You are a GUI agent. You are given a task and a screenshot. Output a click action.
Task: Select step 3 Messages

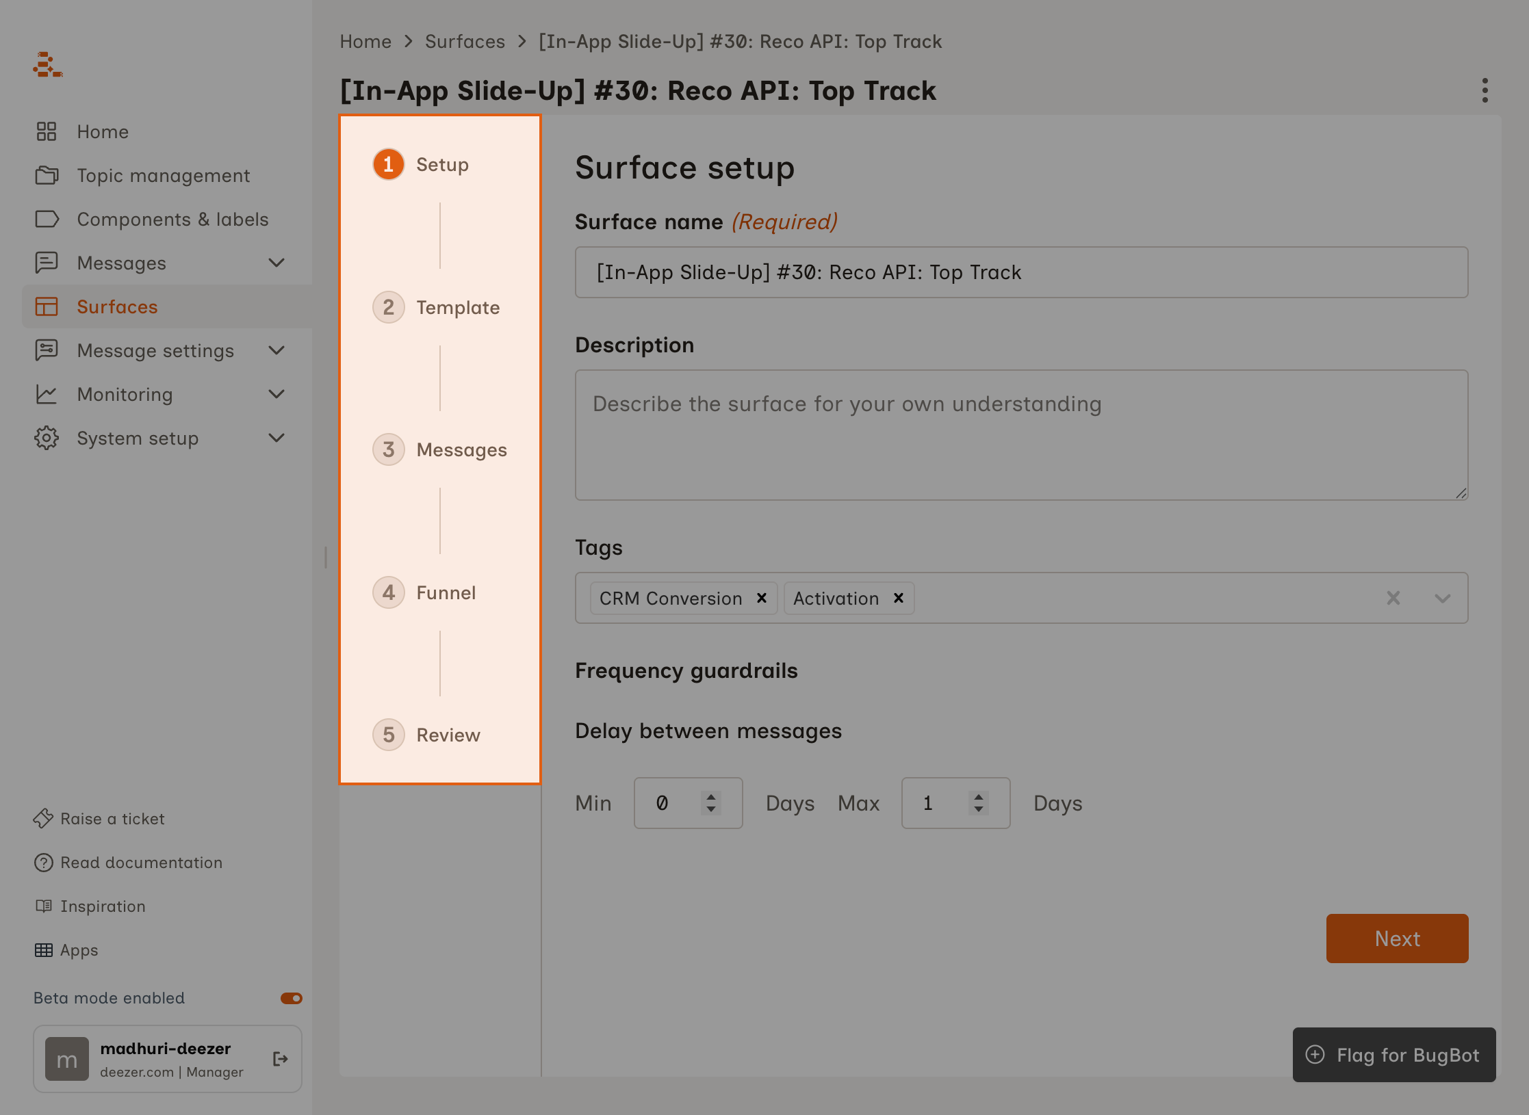coord(440,449)
